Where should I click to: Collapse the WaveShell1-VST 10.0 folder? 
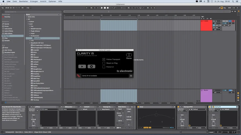(30, 43)
